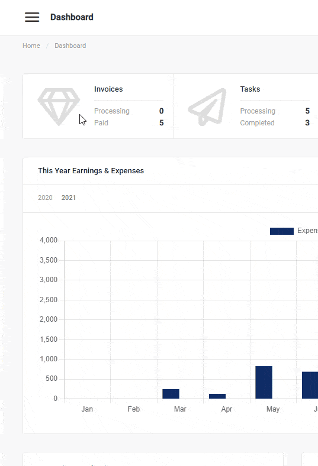Click the Tasks Completed label
This screenshot has height=466, width=318.
click(x=258, y=123)
